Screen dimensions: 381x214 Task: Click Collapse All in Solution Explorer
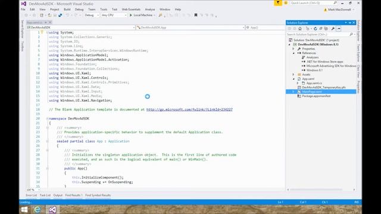(321, 29)
